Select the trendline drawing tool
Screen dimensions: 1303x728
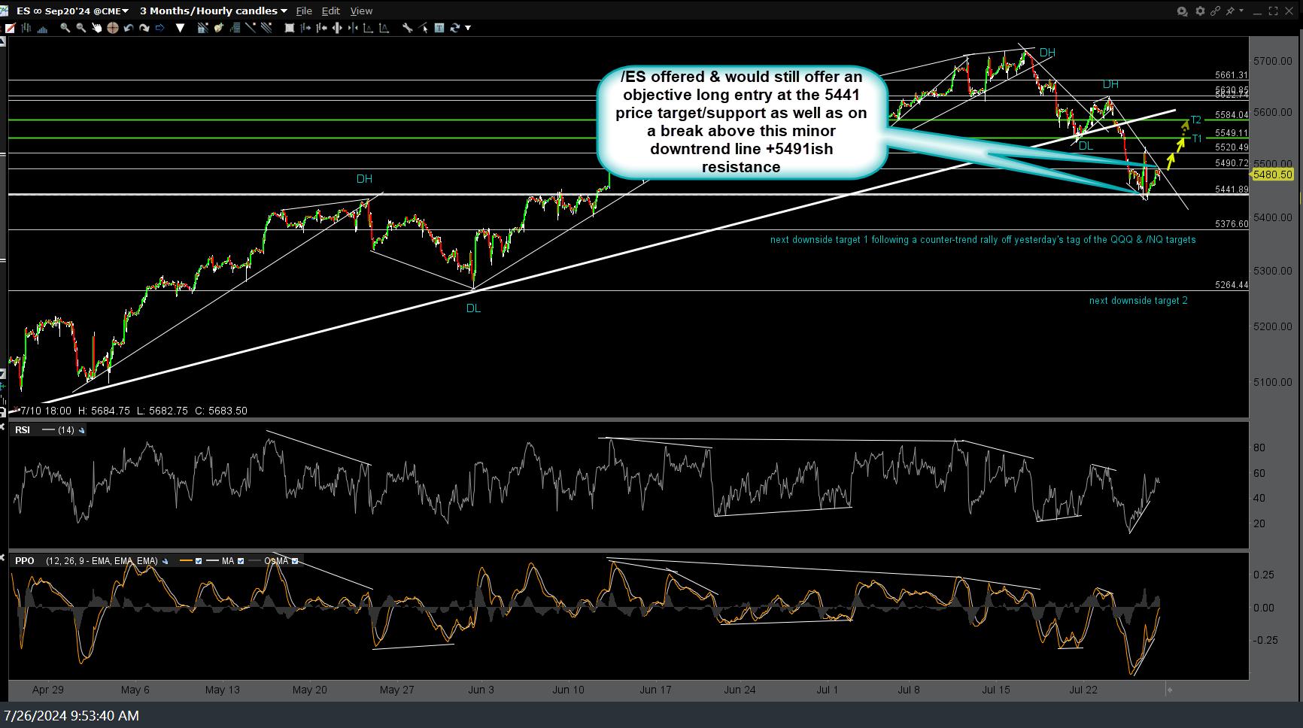coord(251,28)
